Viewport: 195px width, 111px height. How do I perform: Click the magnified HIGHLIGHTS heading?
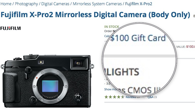pos(121,72)
